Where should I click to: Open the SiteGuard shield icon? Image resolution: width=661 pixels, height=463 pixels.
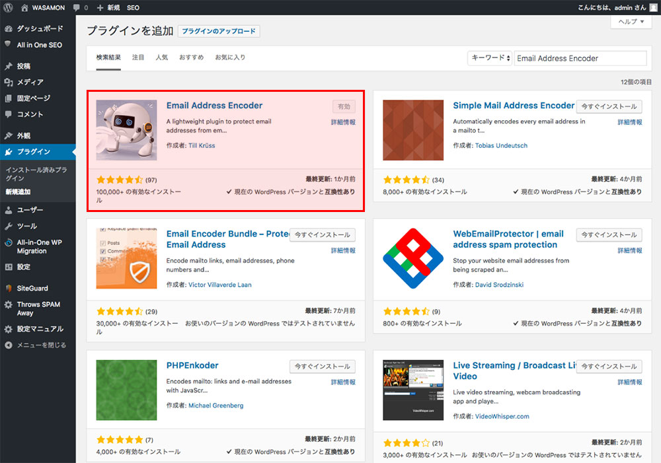(x=9, y=288)
